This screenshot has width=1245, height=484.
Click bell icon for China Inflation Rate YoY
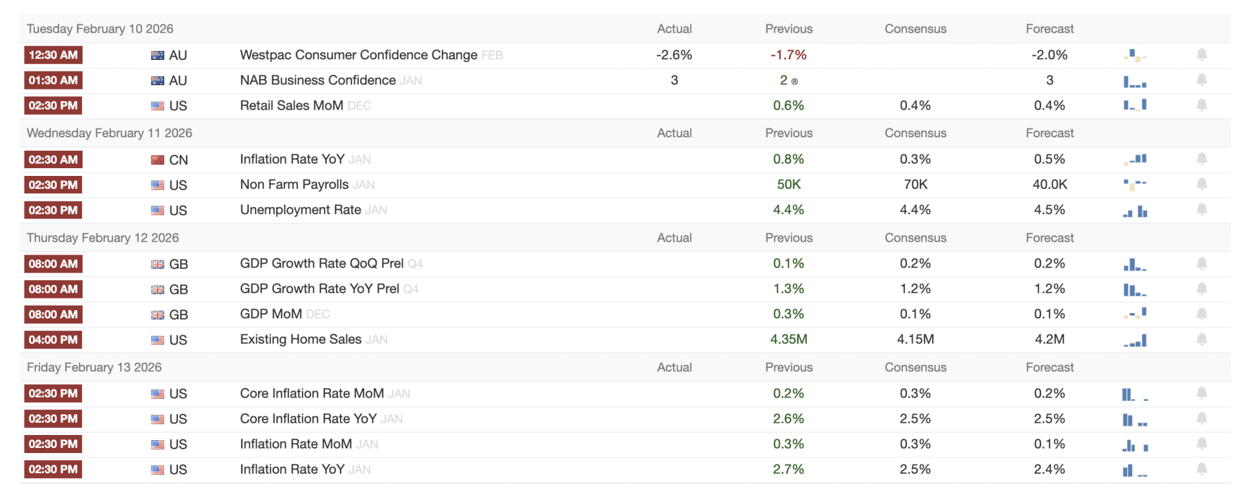coord(1201,159)
